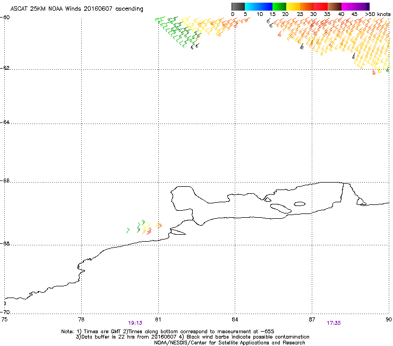Click the legend tick label '25'
393x346 pixels.
pos(300,14)
